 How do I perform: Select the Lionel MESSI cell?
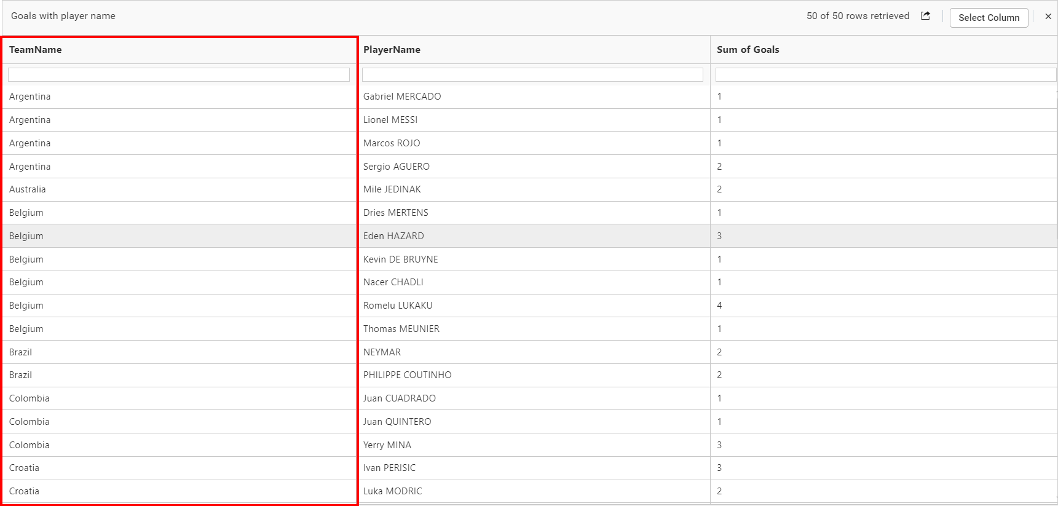tap(390, 120)
